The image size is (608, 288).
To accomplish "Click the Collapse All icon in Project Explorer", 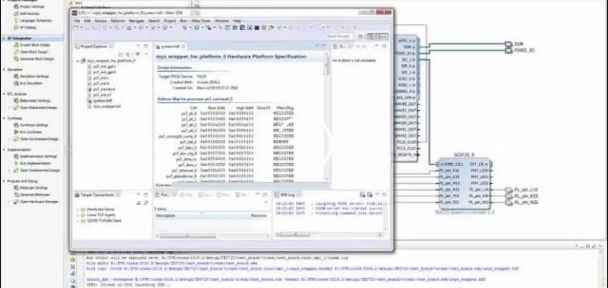I will (x=120, y=54).
